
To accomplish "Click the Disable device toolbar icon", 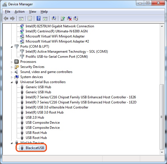I will point(76,19).
